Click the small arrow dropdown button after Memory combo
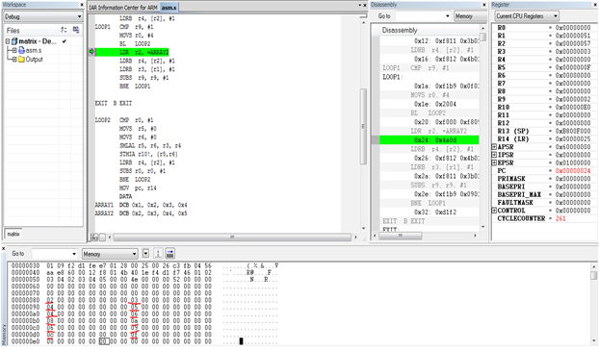The image size is (599, 350). click(145, 254)
